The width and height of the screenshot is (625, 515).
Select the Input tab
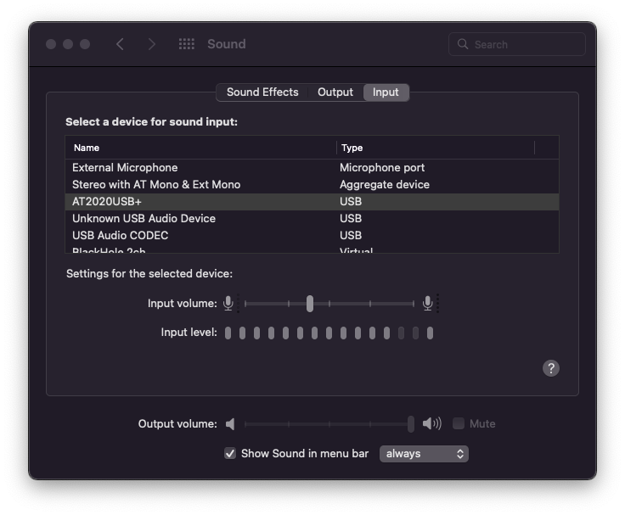click(x=386, y=92)
